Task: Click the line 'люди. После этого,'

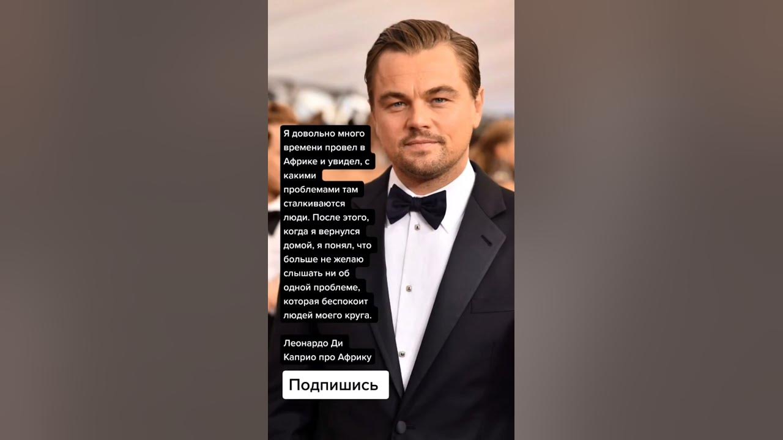Action: click(327, 218)
